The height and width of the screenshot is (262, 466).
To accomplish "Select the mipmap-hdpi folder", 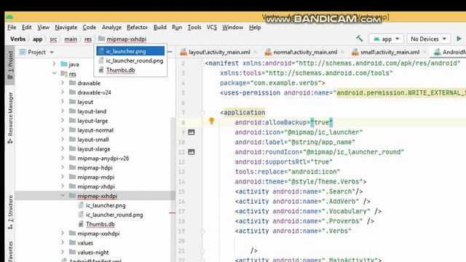I will 95,167.
